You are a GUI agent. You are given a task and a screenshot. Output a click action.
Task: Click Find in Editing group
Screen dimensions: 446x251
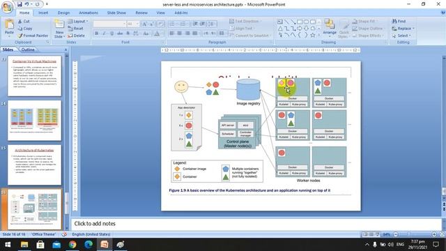click(x=399, y=22)
